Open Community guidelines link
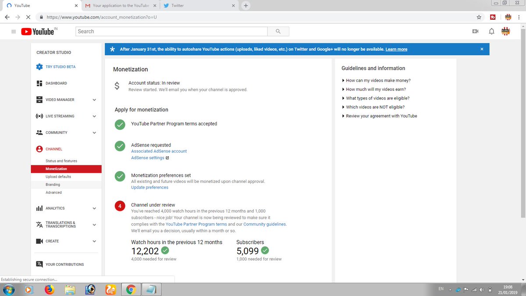 pos(265,224)
